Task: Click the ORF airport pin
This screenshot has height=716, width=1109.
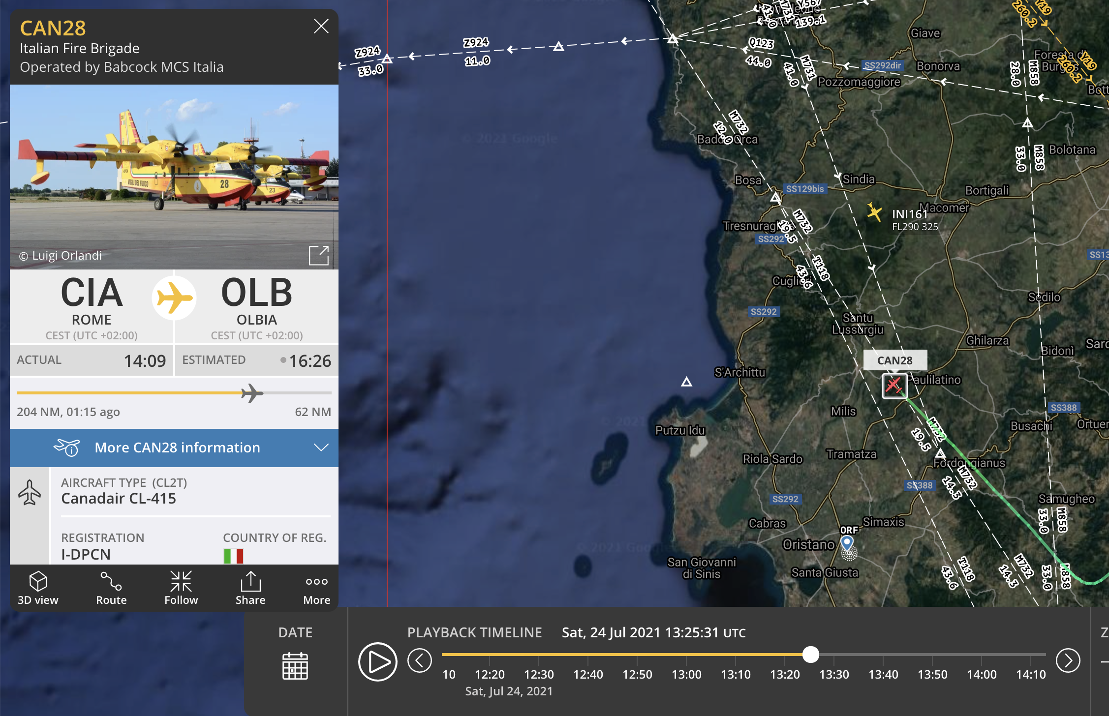Action: (x=847, y=542)
